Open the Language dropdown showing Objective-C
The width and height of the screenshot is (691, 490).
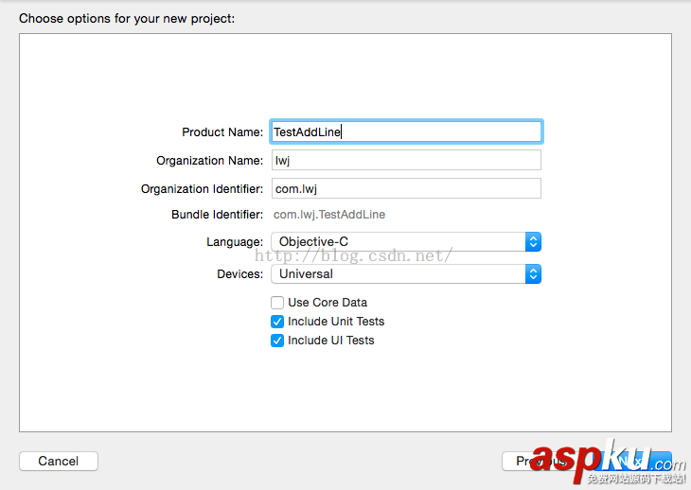click(406, 242)
